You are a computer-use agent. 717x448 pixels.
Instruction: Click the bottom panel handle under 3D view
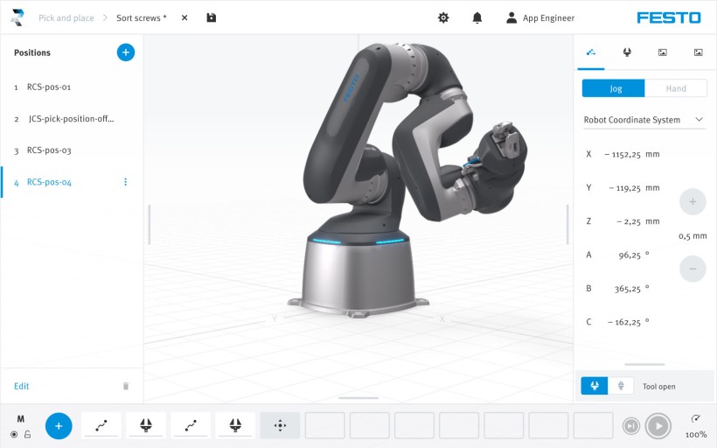358,398
